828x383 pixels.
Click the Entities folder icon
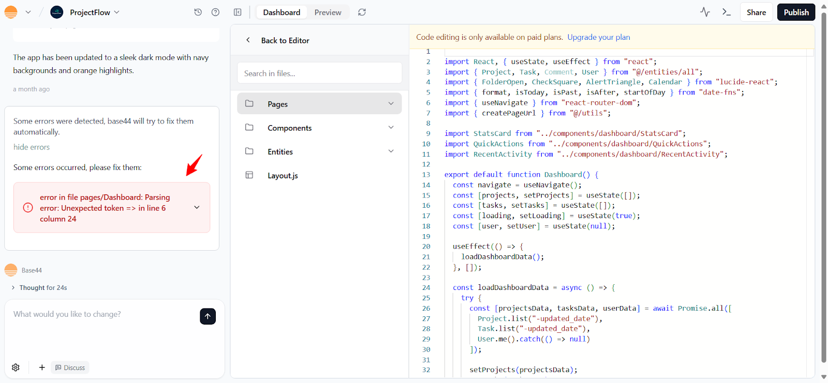[x=249, y=151]
